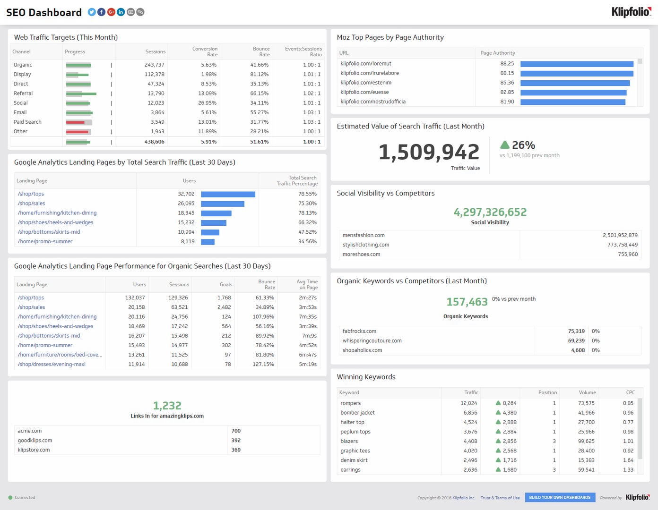Open Trust & Terms of Use link
The height and width of the screenshot is (510, 658).
[x=500, y=498]
